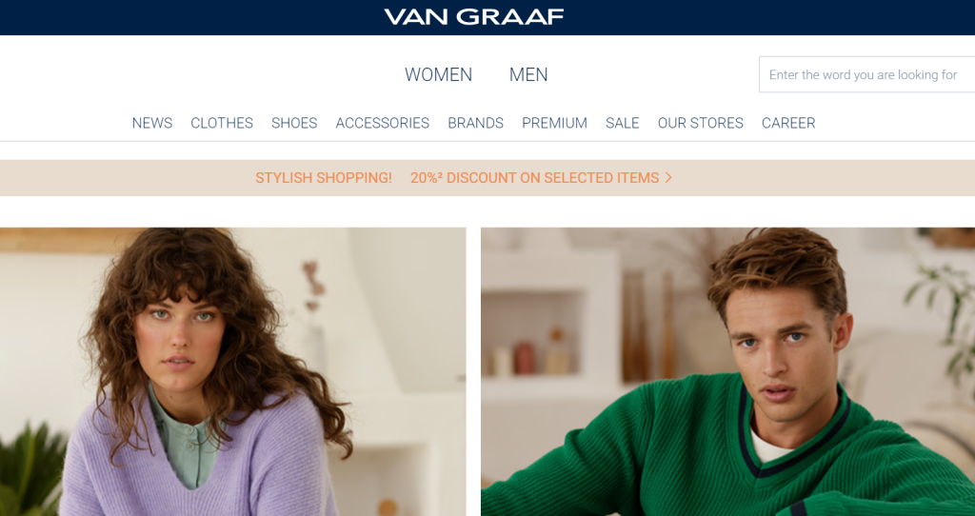Select the WOMEN section
975x516 pixels.
point(438,74)
